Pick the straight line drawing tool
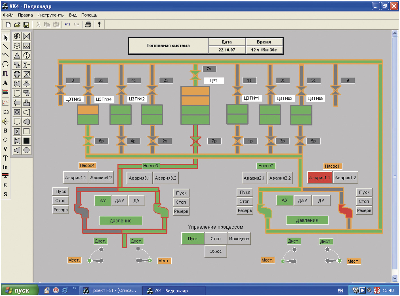 tap(5, 46)
